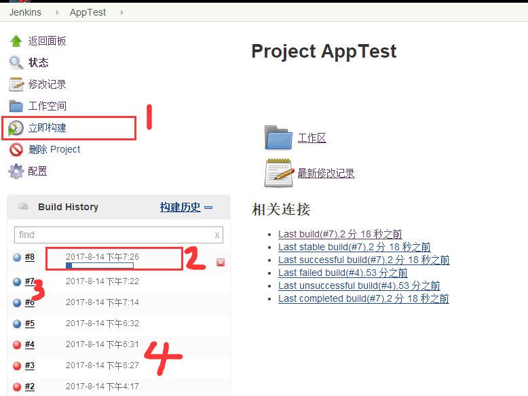Open 工作空间 in the sidebar

[x=47, y=106]
